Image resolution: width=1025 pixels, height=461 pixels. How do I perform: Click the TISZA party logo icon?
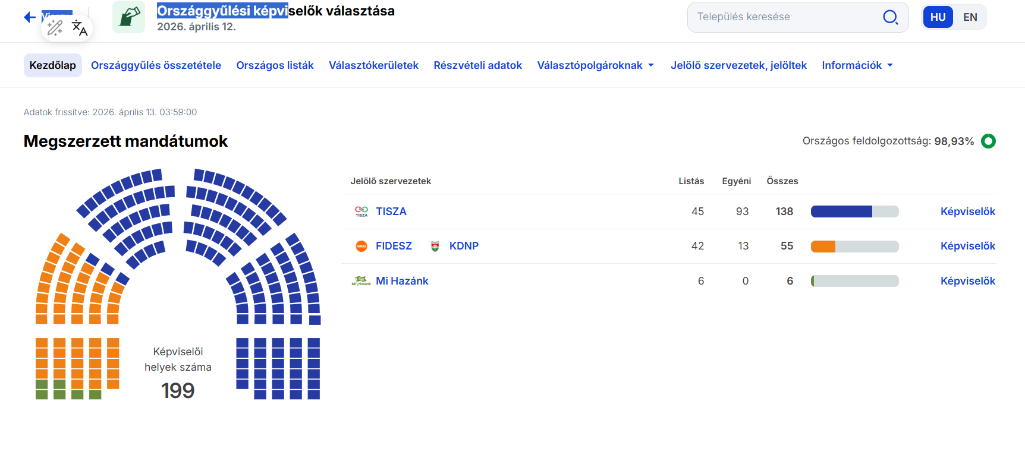[x=361, y=211]
